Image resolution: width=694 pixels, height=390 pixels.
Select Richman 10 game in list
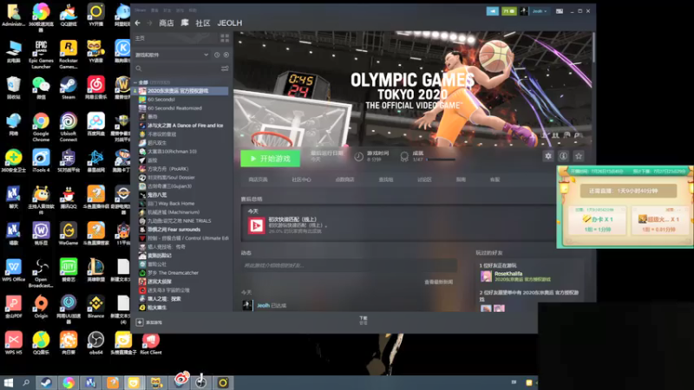[172, 151]
